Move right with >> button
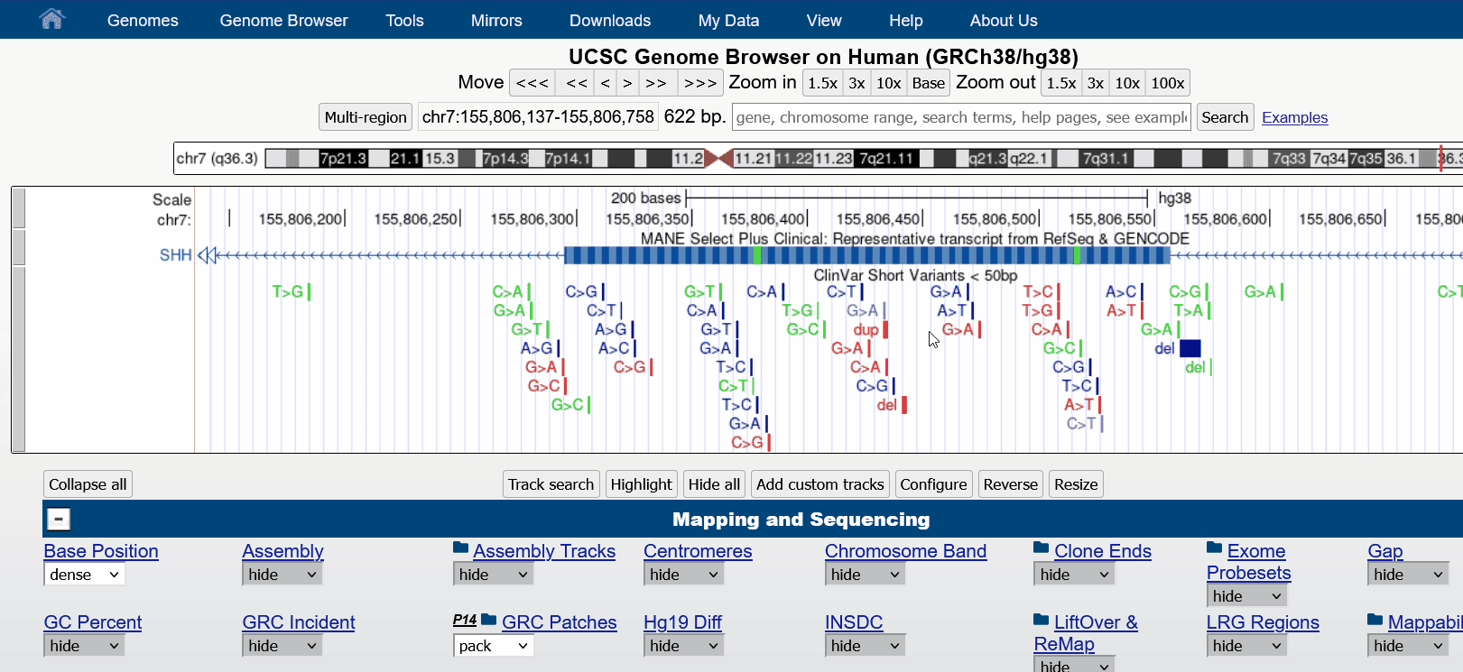The image size is (1463, 672). click(656, 83)
